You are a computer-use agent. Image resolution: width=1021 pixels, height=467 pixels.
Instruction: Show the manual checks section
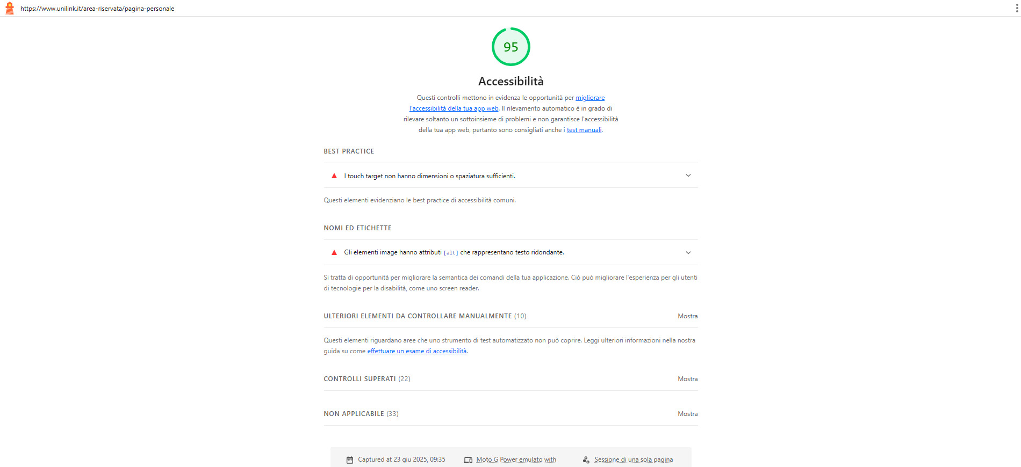(x=687, y=316)
